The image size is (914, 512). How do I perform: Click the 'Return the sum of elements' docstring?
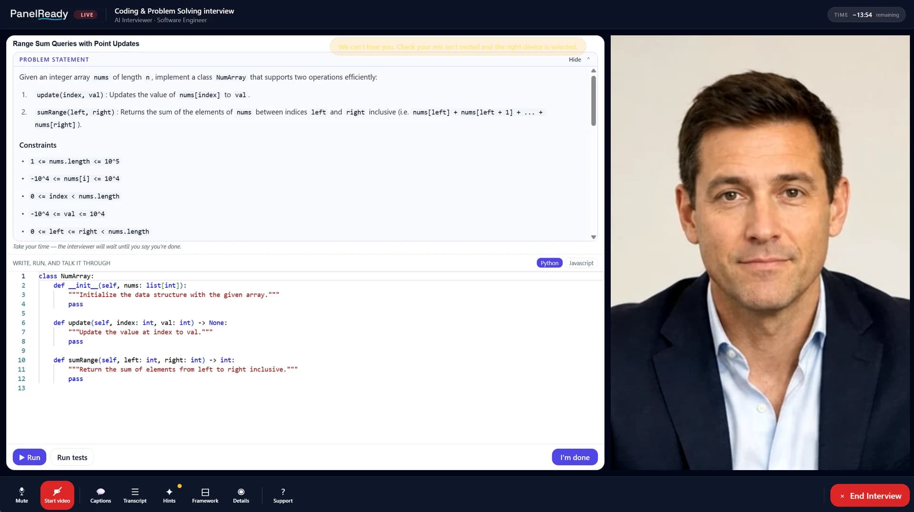coord(183,370)
